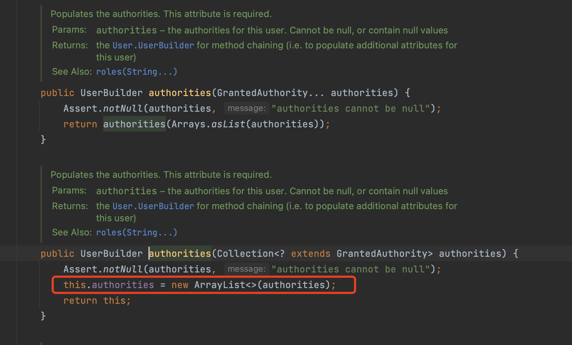Click the roles(String...) link in second Javadoc
Screen dimensions: 572x345
(x=136, y=232)
